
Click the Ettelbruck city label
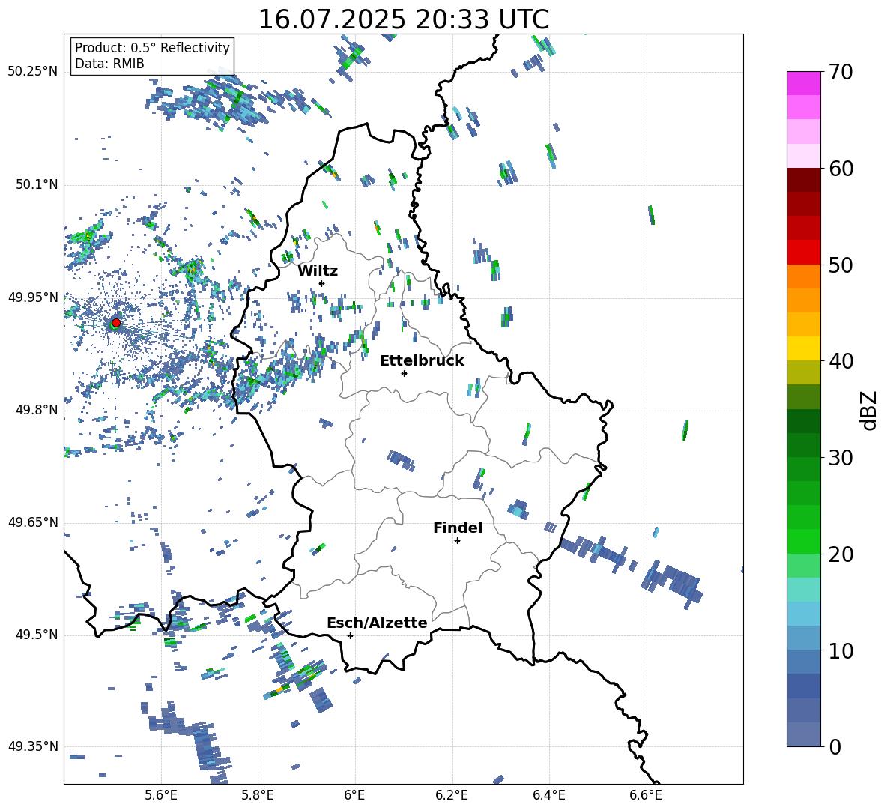422,361
